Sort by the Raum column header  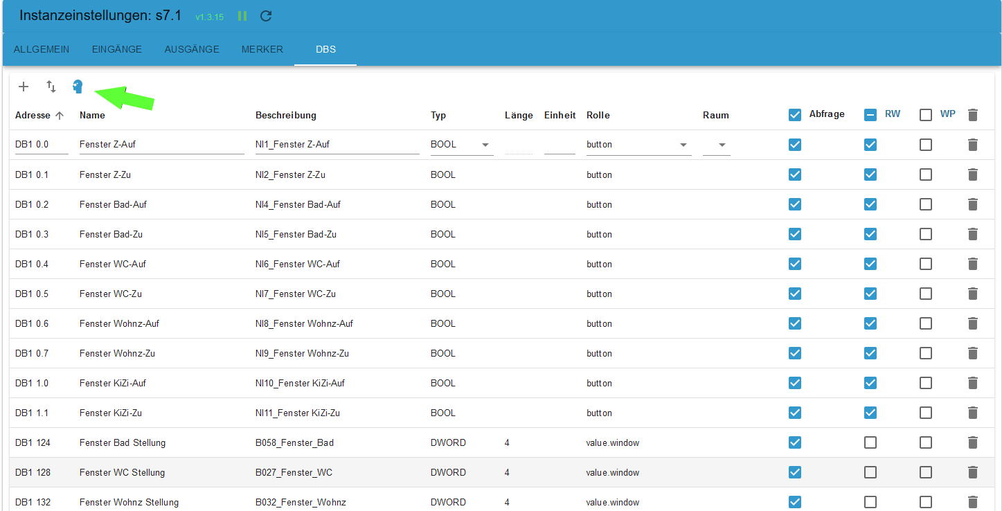tap(716, 116)
